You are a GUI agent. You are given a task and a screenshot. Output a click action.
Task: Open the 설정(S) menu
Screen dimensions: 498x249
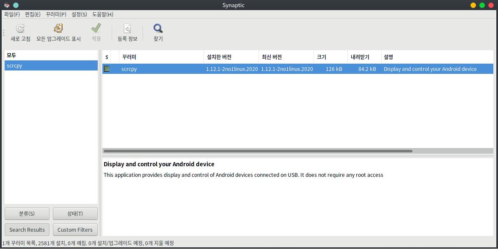(x=79, y=14)
